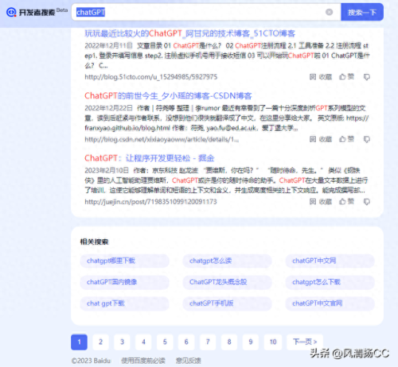Go to results page 3
This screenshot has height=367, width=398.
point(122,342)
